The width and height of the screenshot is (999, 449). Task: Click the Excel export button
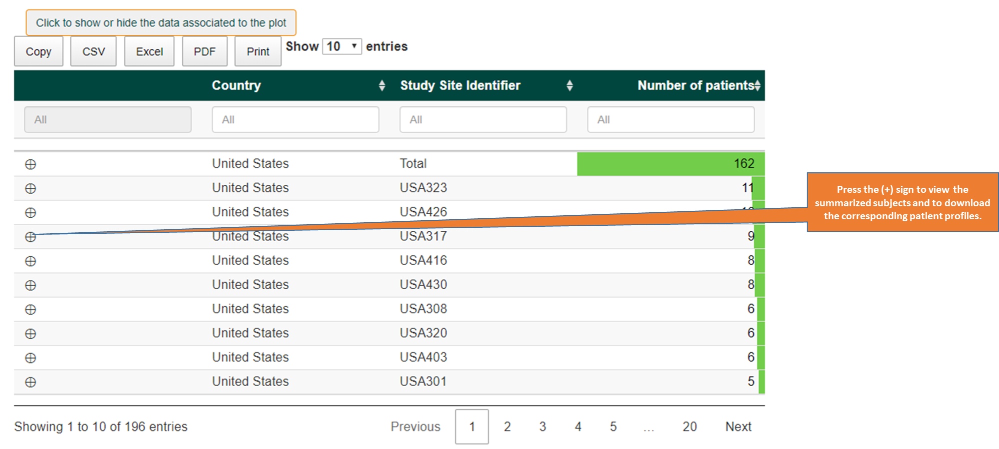pyautogui.click(x=149, y=51)
